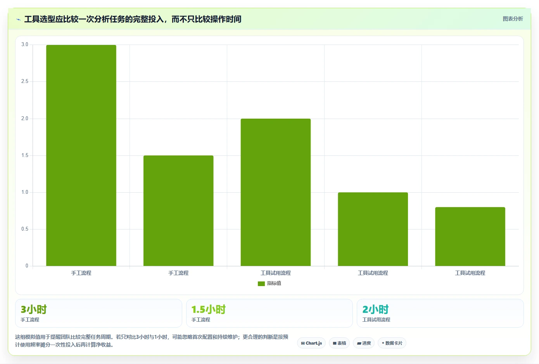Click the 图表分析 label in the header
Screen dimensions: 539x364
point(513,19)
